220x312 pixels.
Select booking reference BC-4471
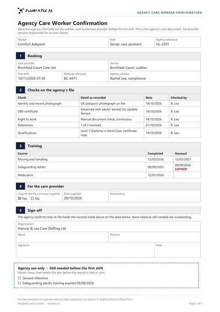point(70,79)
